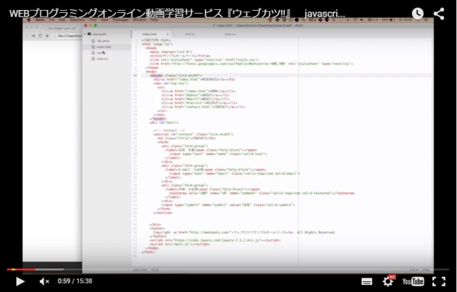Click the header tag on code line 10
The image size is (457, 292).
click(157, 76)
